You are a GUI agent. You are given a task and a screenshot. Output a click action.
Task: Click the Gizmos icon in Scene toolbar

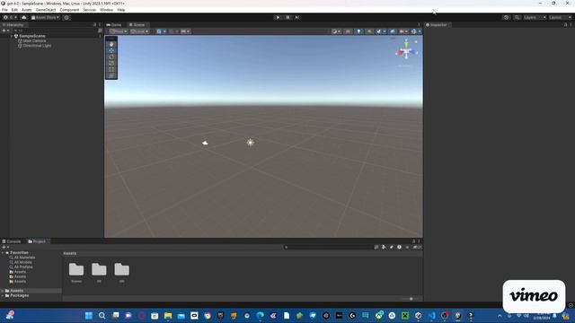413,31
